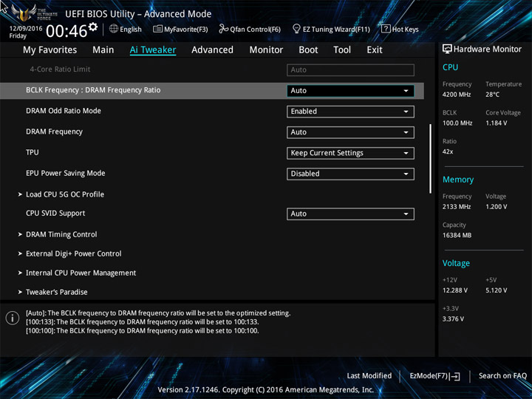
Task: Switch to the Boot tab
Action: pyautogui.click(x=308, y=50)
